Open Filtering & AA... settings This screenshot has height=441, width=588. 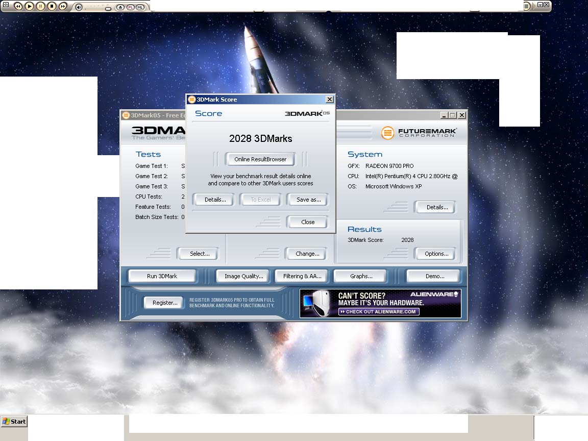pyautogui.click(x=302, y=276)
